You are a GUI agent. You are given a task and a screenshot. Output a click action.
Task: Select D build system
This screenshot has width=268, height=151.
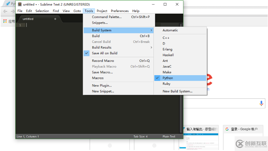pyautogui.click(x=180, y=44)
